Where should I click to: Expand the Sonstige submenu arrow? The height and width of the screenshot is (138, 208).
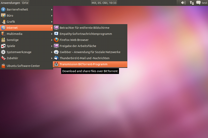pyautogui.click(x=52, y=40)
